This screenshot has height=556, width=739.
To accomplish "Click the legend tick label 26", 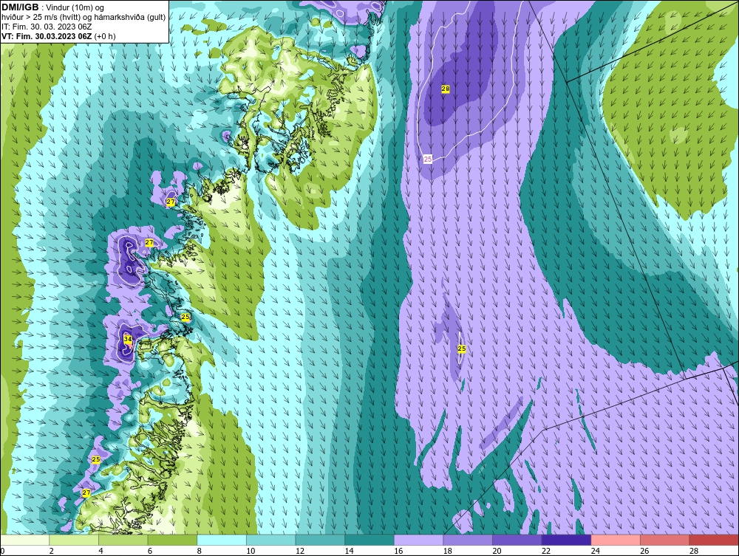I will [x=644, y=551].
